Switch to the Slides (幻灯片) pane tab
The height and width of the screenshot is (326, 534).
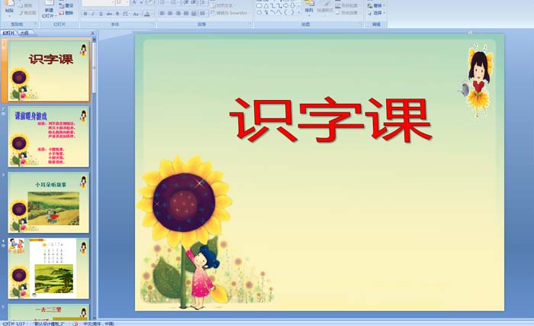click(x=8, y=33)
